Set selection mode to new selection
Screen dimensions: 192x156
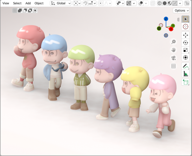click(15, 10)
